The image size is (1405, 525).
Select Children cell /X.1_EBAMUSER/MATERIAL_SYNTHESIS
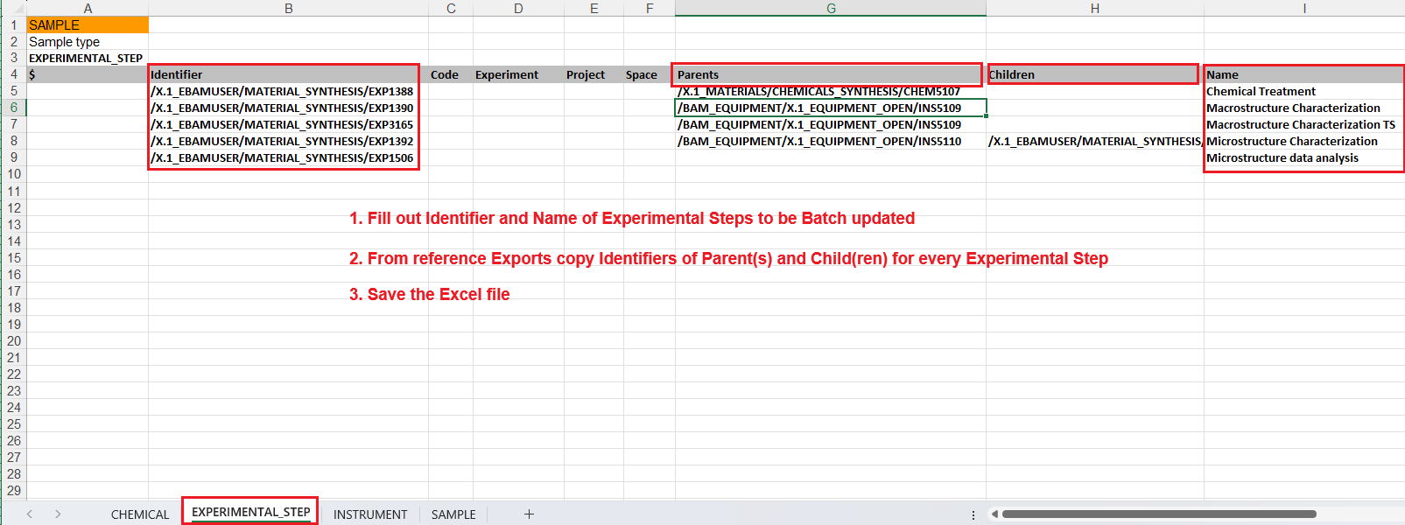tap(1095, 141)
